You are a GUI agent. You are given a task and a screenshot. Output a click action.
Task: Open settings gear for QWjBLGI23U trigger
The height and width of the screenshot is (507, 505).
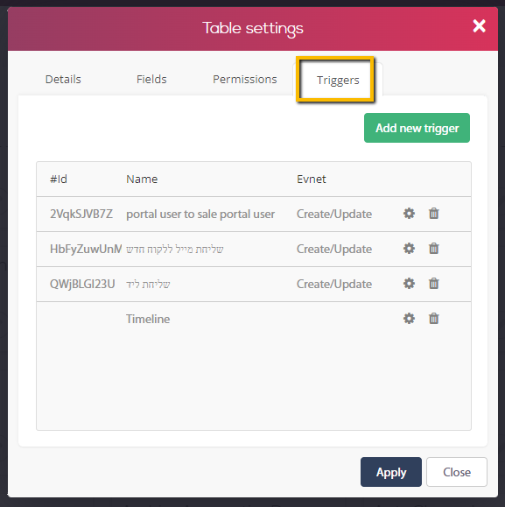click(409, 284)
